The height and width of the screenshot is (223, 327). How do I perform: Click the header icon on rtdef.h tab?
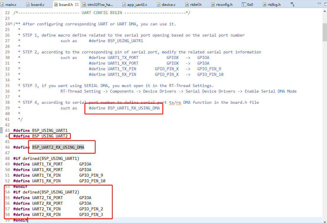tap(187, 4)
